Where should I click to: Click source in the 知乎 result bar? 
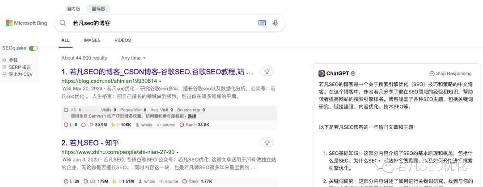pyautogui.click(x=169, y=181)
